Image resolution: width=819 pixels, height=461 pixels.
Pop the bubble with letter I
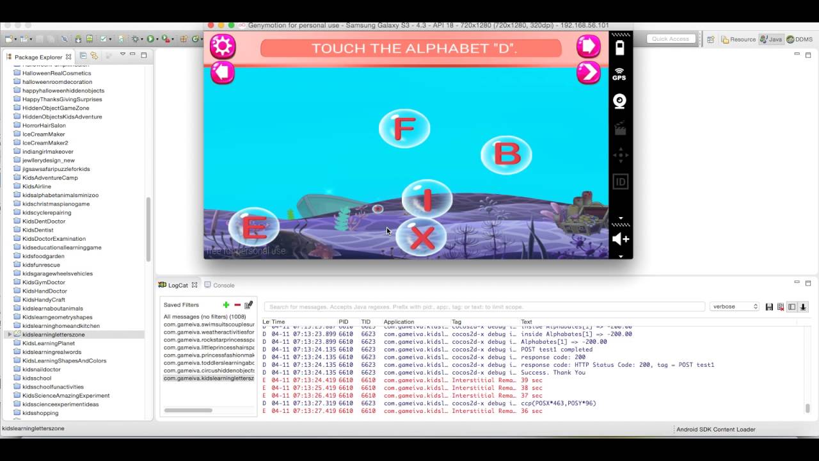(427, 199)
